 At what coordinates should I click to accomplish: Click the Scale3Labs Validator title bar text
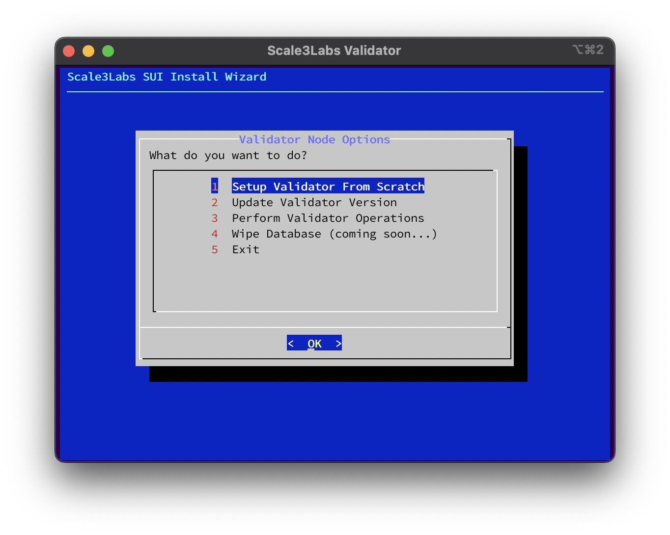tap(334, 50)
